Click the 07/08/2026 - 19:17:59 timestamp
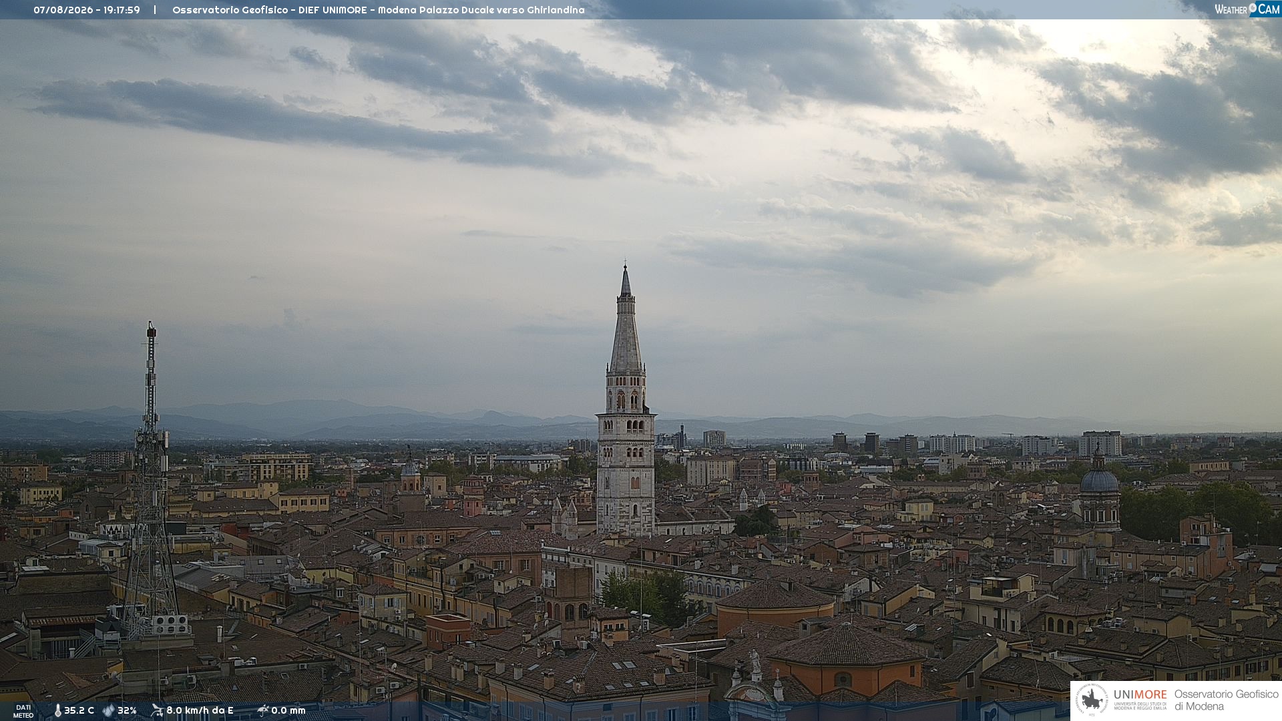The image size is (1282, 721). tap(87, 10)
